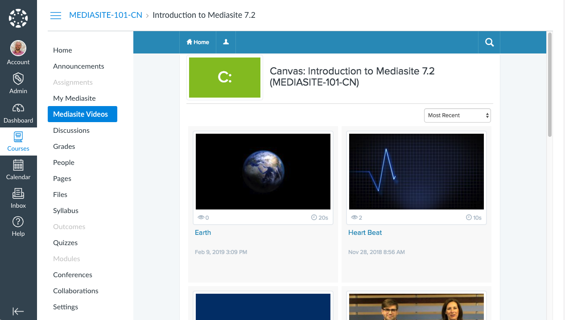
Task: Click the page vertical scrollbar
Action: tap(550, 85)
